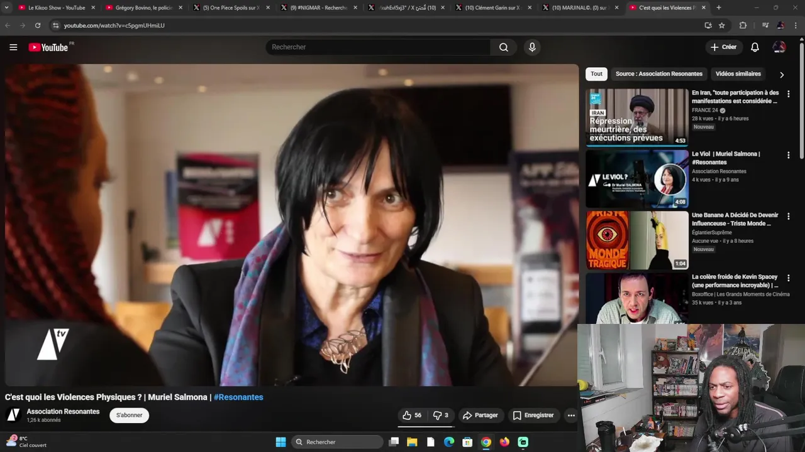Viewport: 805px width, 452px height.
Task: Start voice search with the microphone
Action: (532, 47)
